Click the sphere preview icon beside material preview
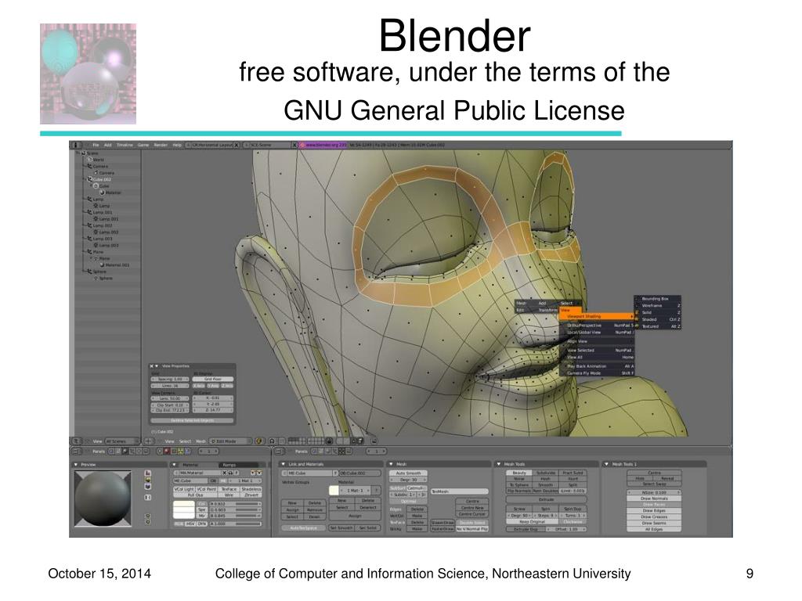This screenshot has height=601, width=802. pyautogui.click(x=148, y=480)
